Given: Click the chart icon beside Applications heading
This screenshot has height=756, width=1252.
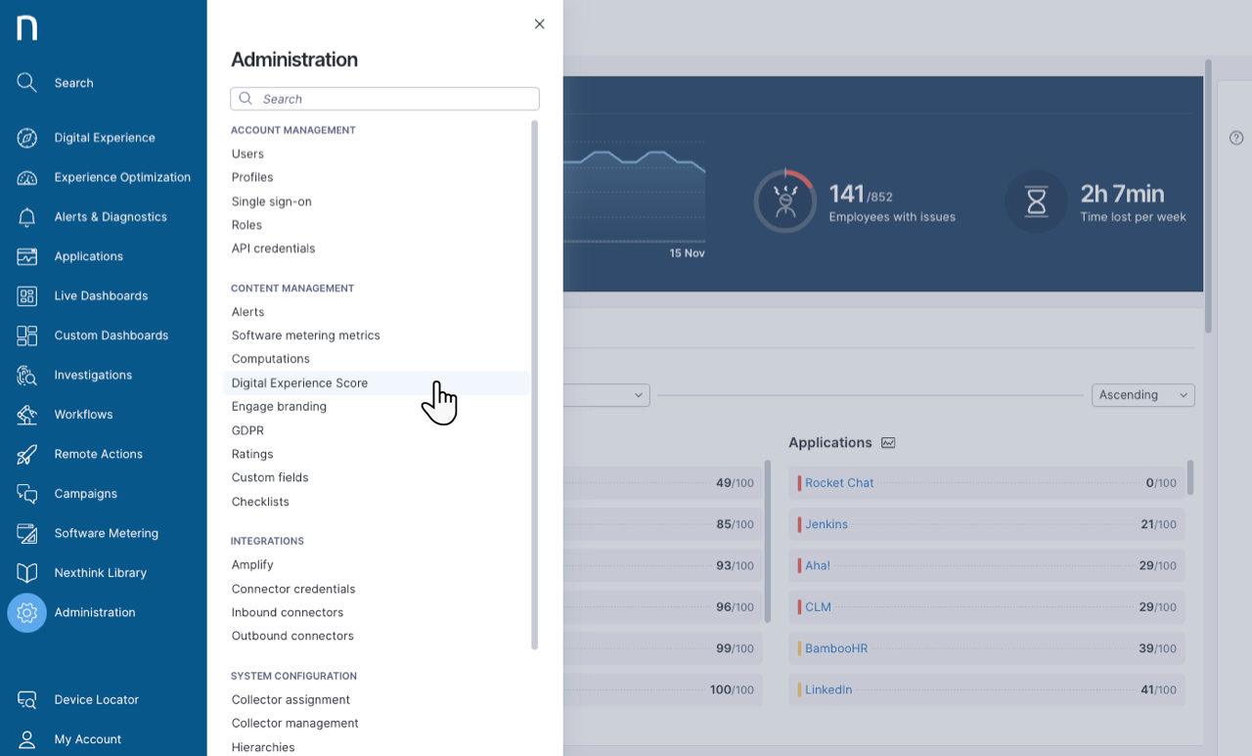Looking at the screenshot, I should click(x=888, y=443).
